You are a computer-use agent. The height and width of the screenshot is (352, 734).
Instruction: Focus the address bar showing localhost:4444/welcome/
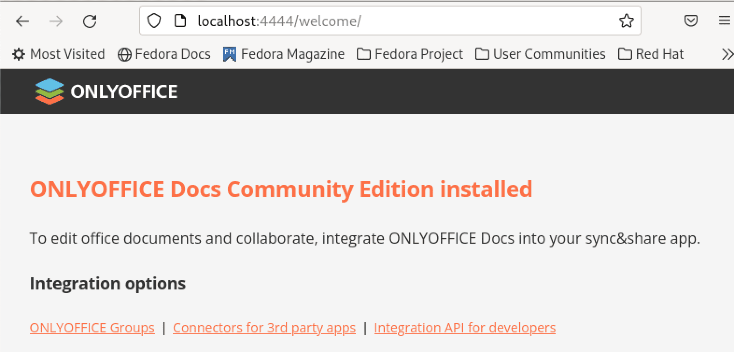(390, 21)
